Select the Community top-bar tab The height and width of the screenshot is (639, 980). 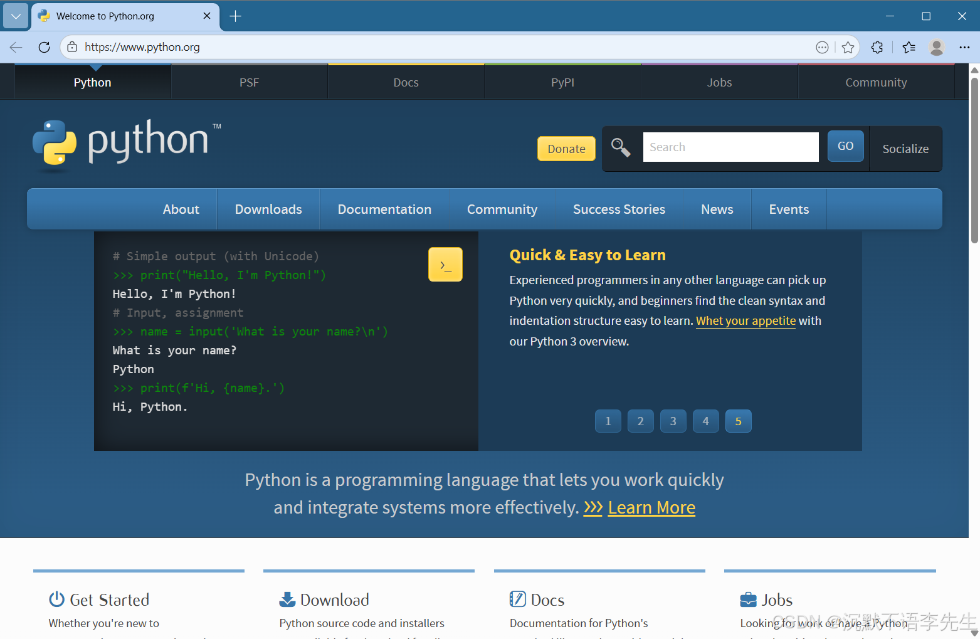pyautogui.click(x=876, y=82)
